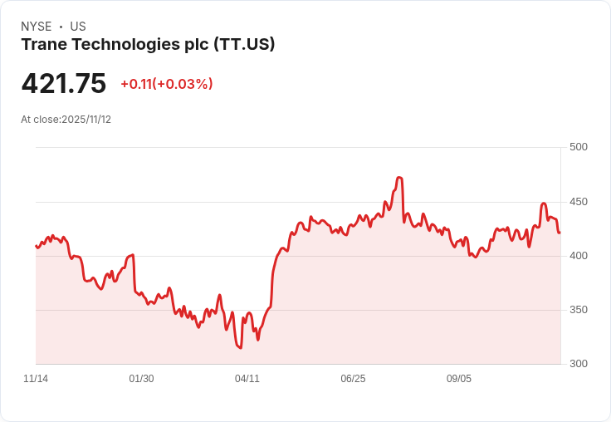This screenshot has width=611, height=422.
Task: Click the chart's highest peak near 470
Action: pyautogui.click(x=399, y=178)
